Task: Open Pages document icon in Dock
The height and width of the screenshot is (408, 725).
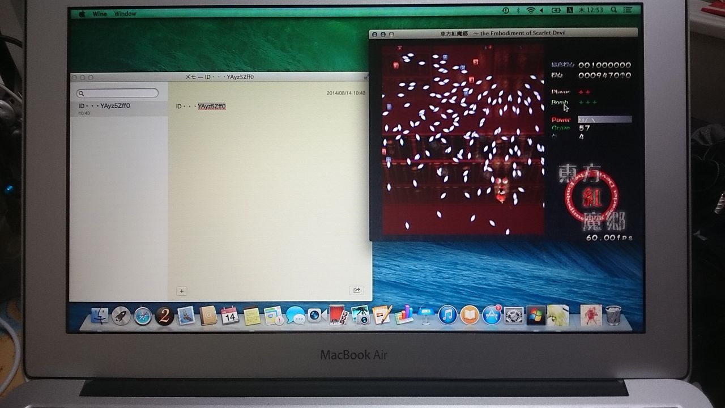Action: coord(382,314)
